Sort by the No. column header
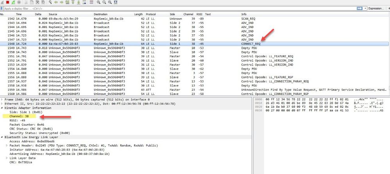 click(2, 14)
